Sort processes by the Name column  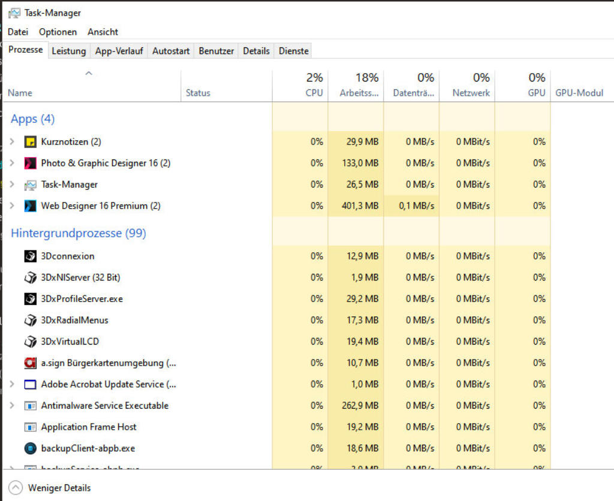pos(92,86)
